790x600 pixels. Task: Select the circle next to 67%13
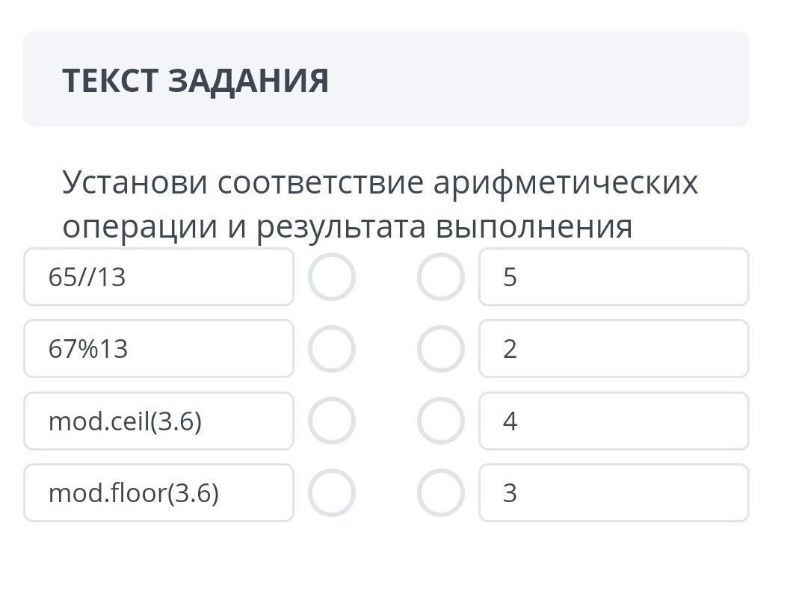click(332, 349)
